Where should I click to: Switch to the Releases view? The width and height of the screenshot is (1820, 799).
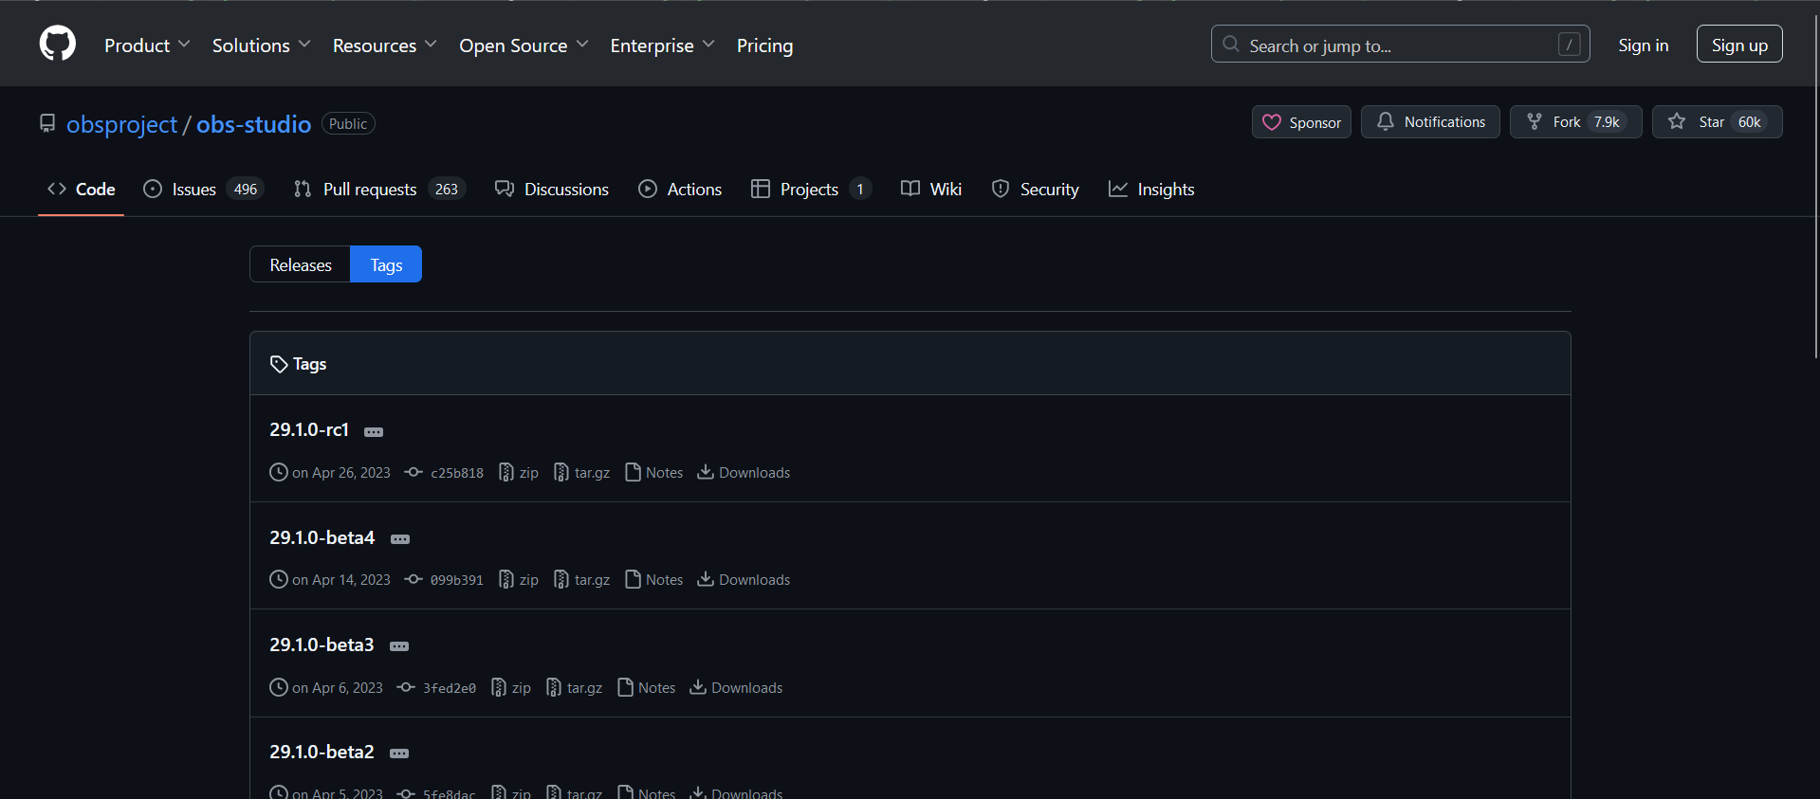coord(301,264)
